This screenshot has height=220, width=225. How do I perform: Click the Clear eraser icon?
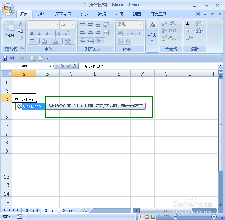(x=188, y=38)
